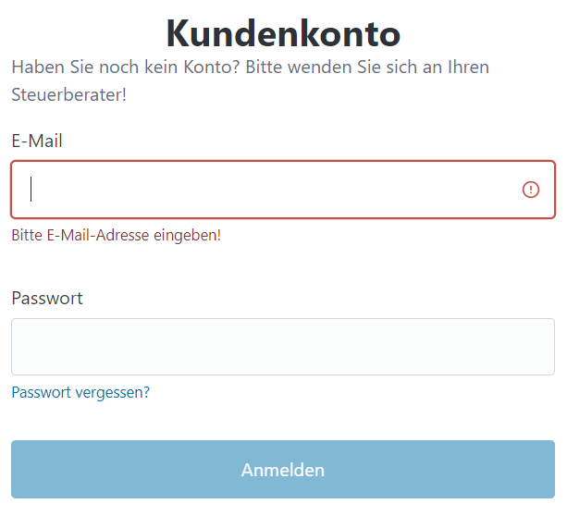
Task: Click the red exclamation error icon
Action: click(x=531, y=190)
